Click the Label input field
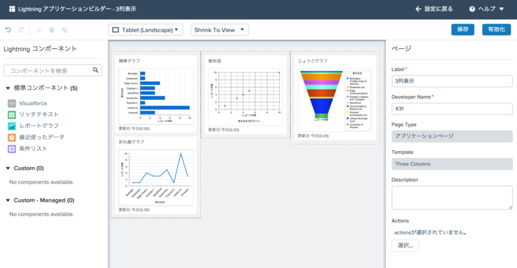Screen dimensions: 517x268 [452, 81]
